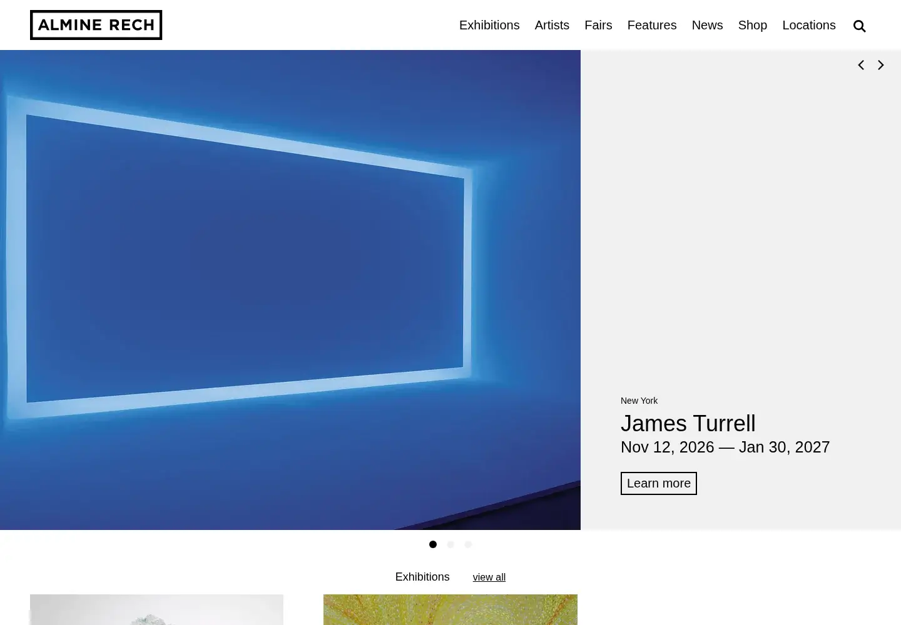Click the Almine Rech logo
Viewport: 901px width, 625px height.
click(96, 25)
